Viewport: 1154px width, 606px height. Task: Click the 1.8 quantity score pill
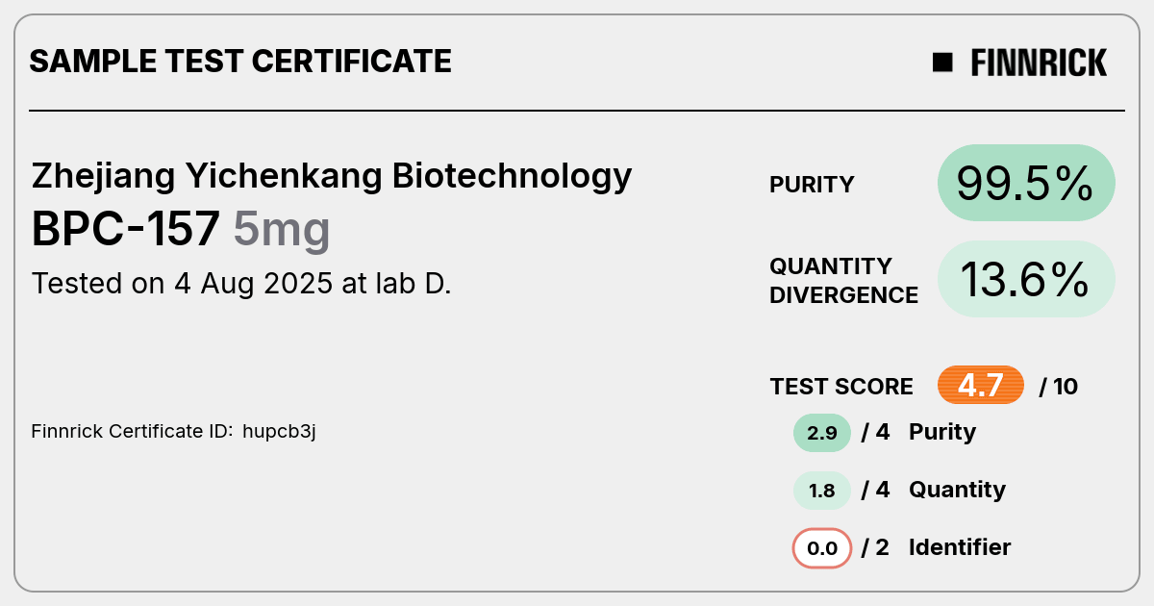click(x=822, y=491)
